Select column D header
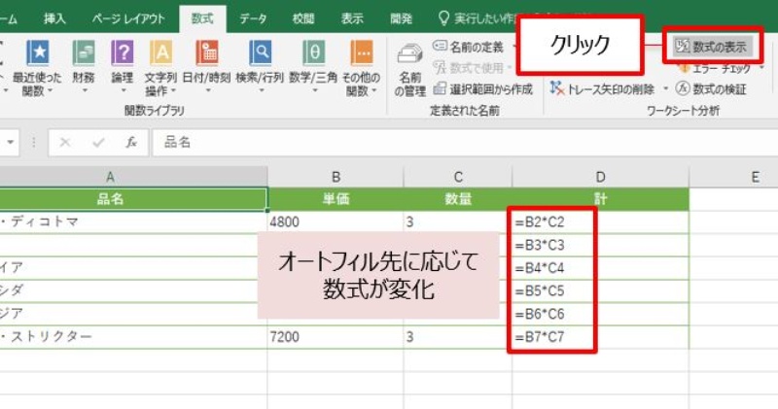This screenshot has width=778, height=409. tap(600, 177)
